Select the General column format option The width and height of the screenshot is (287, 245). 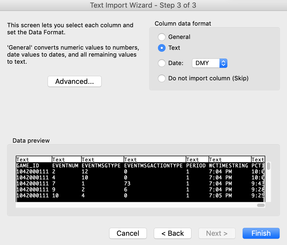pos(162,37)
